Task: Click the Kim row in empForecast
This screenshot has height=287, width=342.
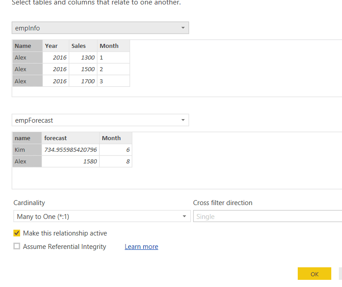Action: (72, 150)
